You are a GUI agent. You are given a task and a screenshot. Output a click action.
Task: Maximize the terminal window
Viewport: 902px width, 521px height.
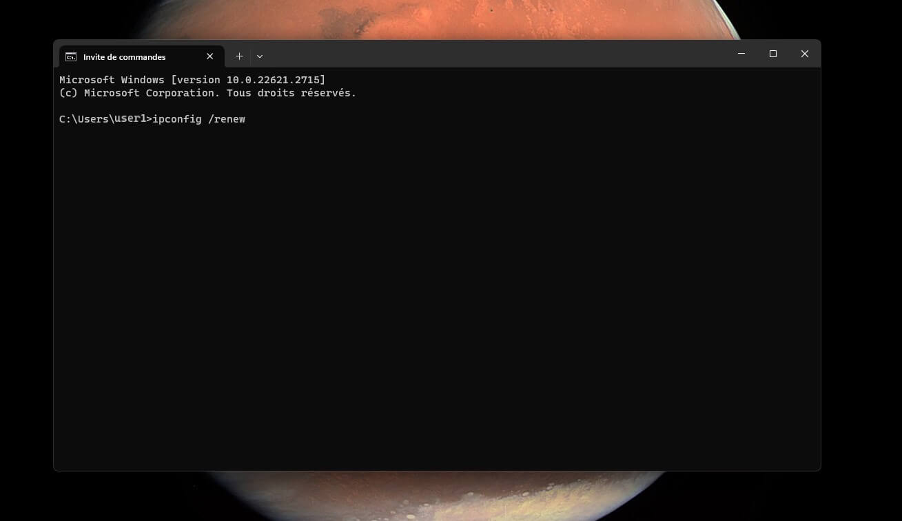[x=773, y=54]
